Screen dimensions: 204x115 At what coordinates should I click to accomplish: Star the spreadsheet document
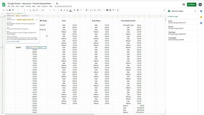[54, 4]
